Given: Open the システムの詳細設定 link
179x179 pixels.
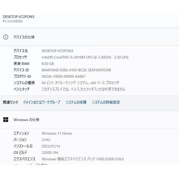Looking at the screenshot, I should pos(106,102).
